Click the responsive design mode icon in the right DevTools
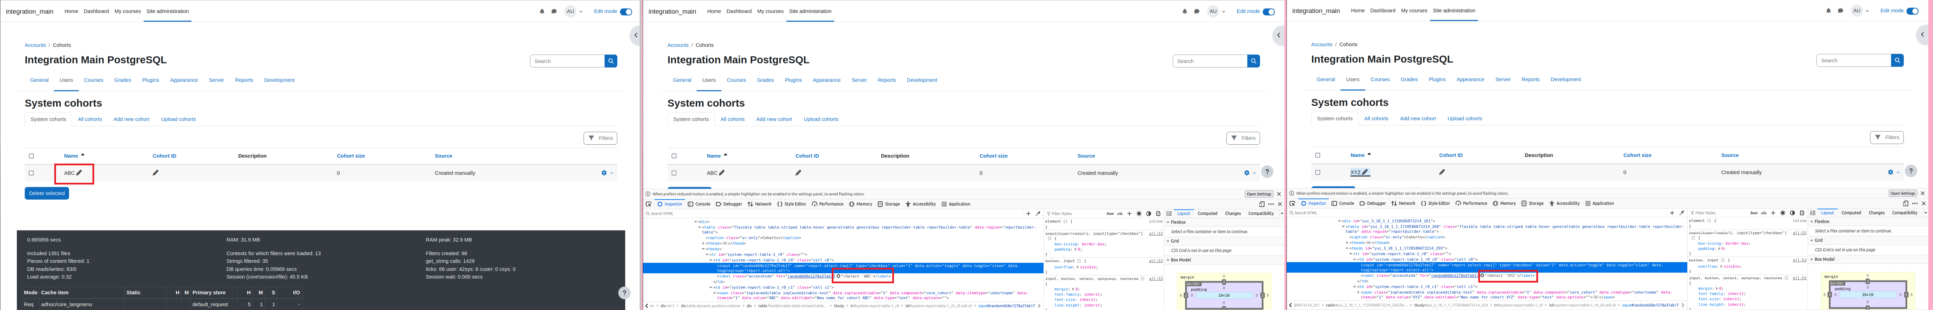Viewport: 1933px width, 310px height. pos(1905,203)
